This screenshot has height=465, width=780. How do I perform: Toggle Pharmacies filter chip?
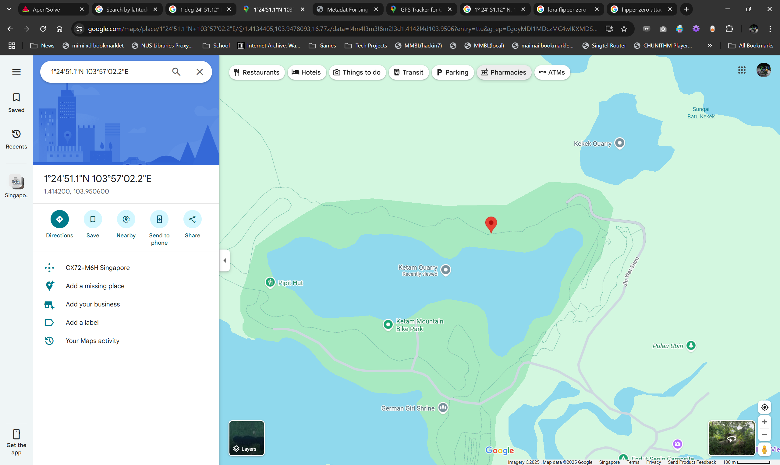pyautogui.click(x=504, y=72)
